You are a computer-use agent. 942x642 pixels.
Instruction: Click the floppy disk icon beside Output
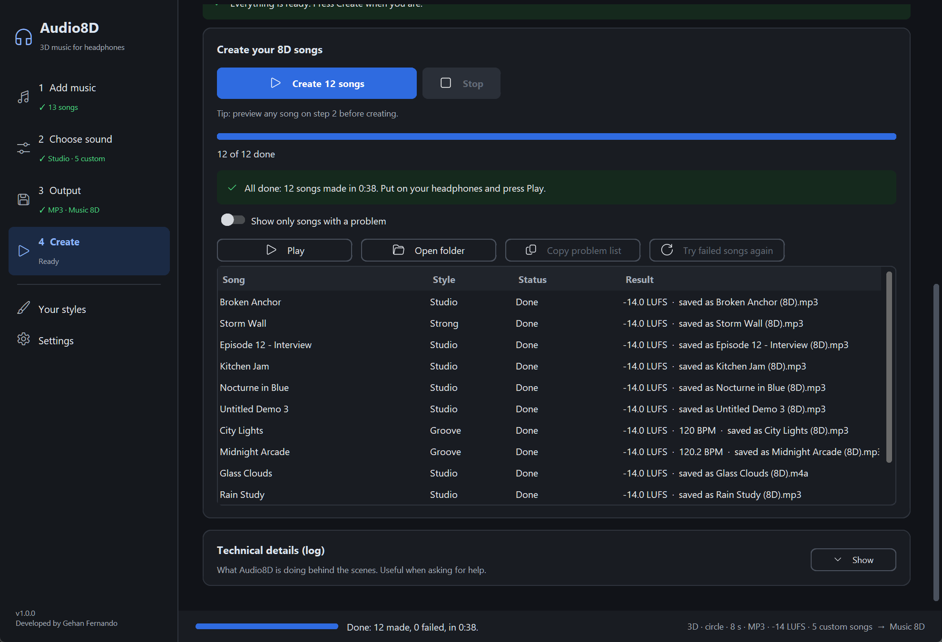coord(23,199)
